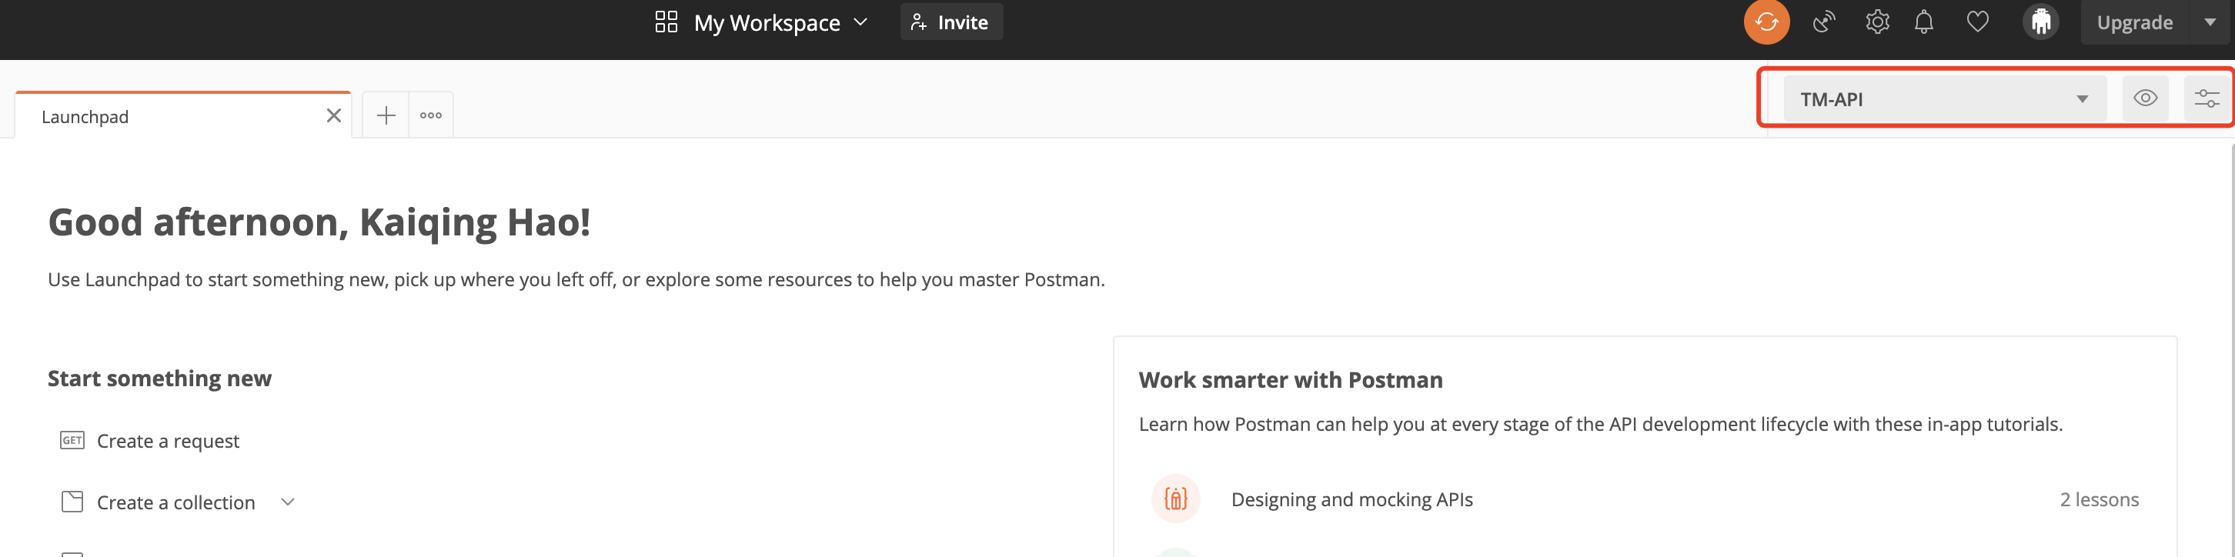The height and width of the screenshot is (557, 2235).
Task: Click Create a request
Action: coord(168,441)
